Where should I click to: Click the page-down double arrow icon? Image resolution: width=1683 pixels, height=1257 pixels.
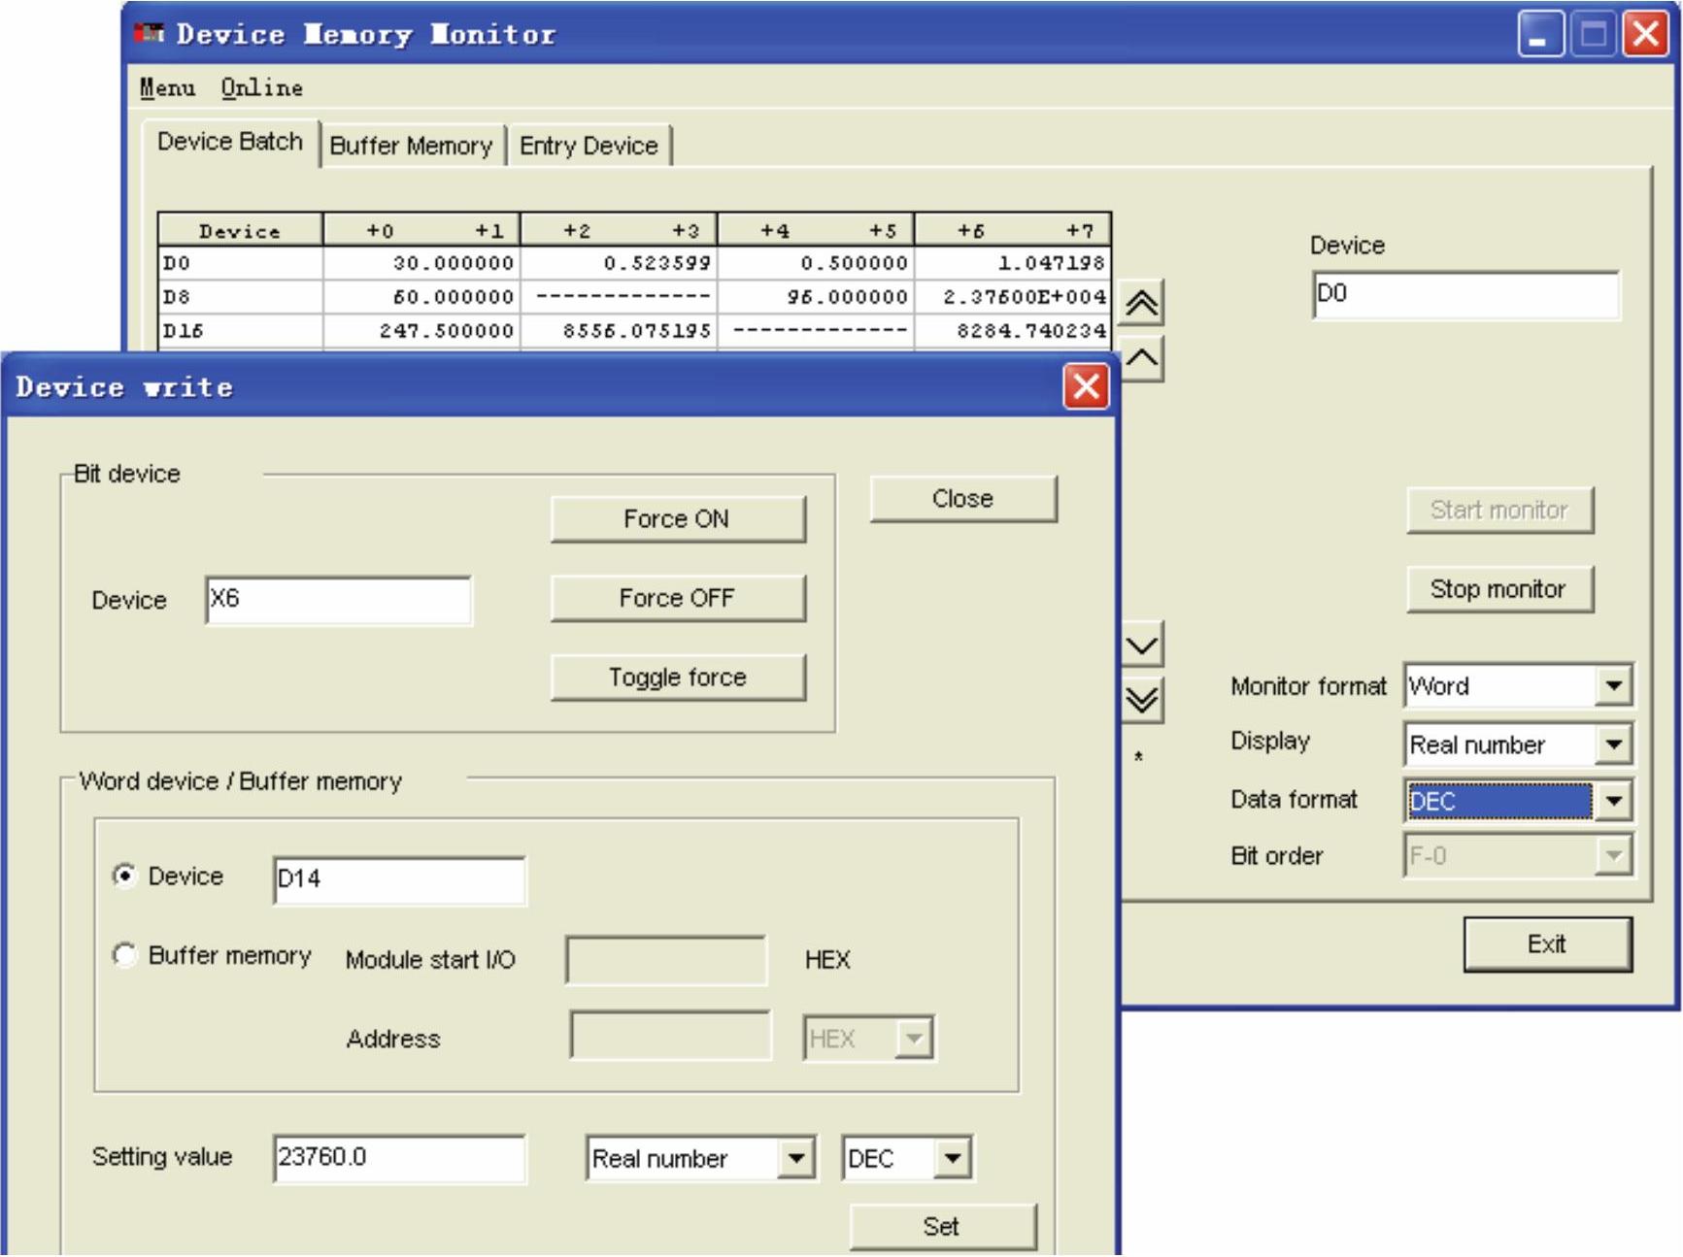coord(1142,699)
